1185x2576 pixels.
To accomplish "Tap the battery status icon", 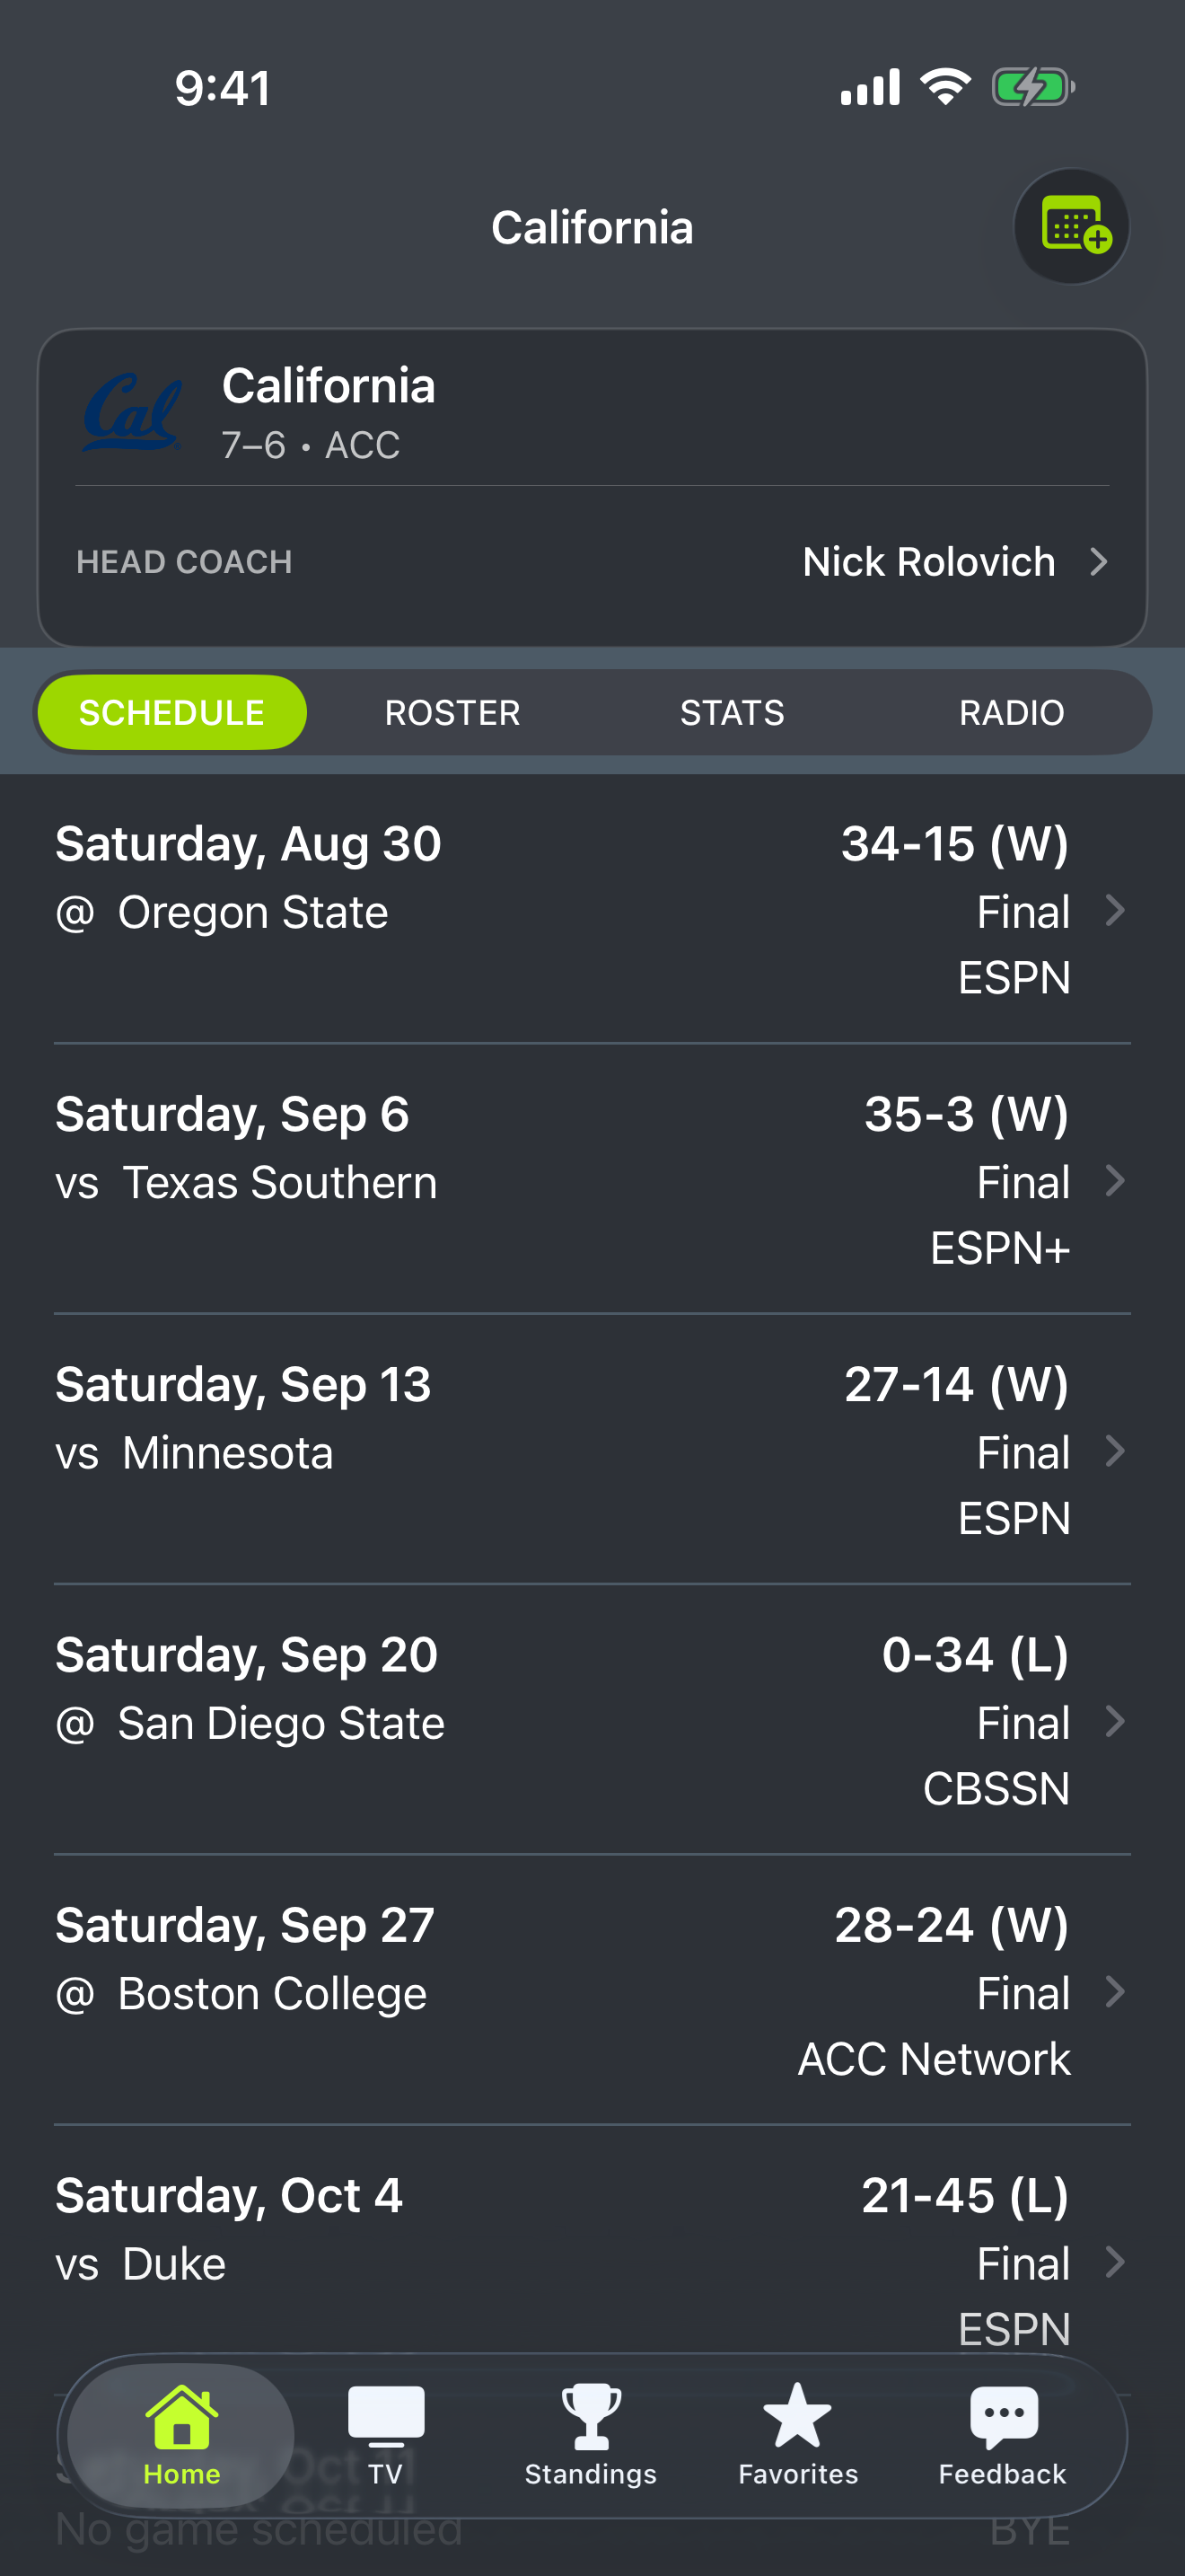I will [x=1033, y=87].
